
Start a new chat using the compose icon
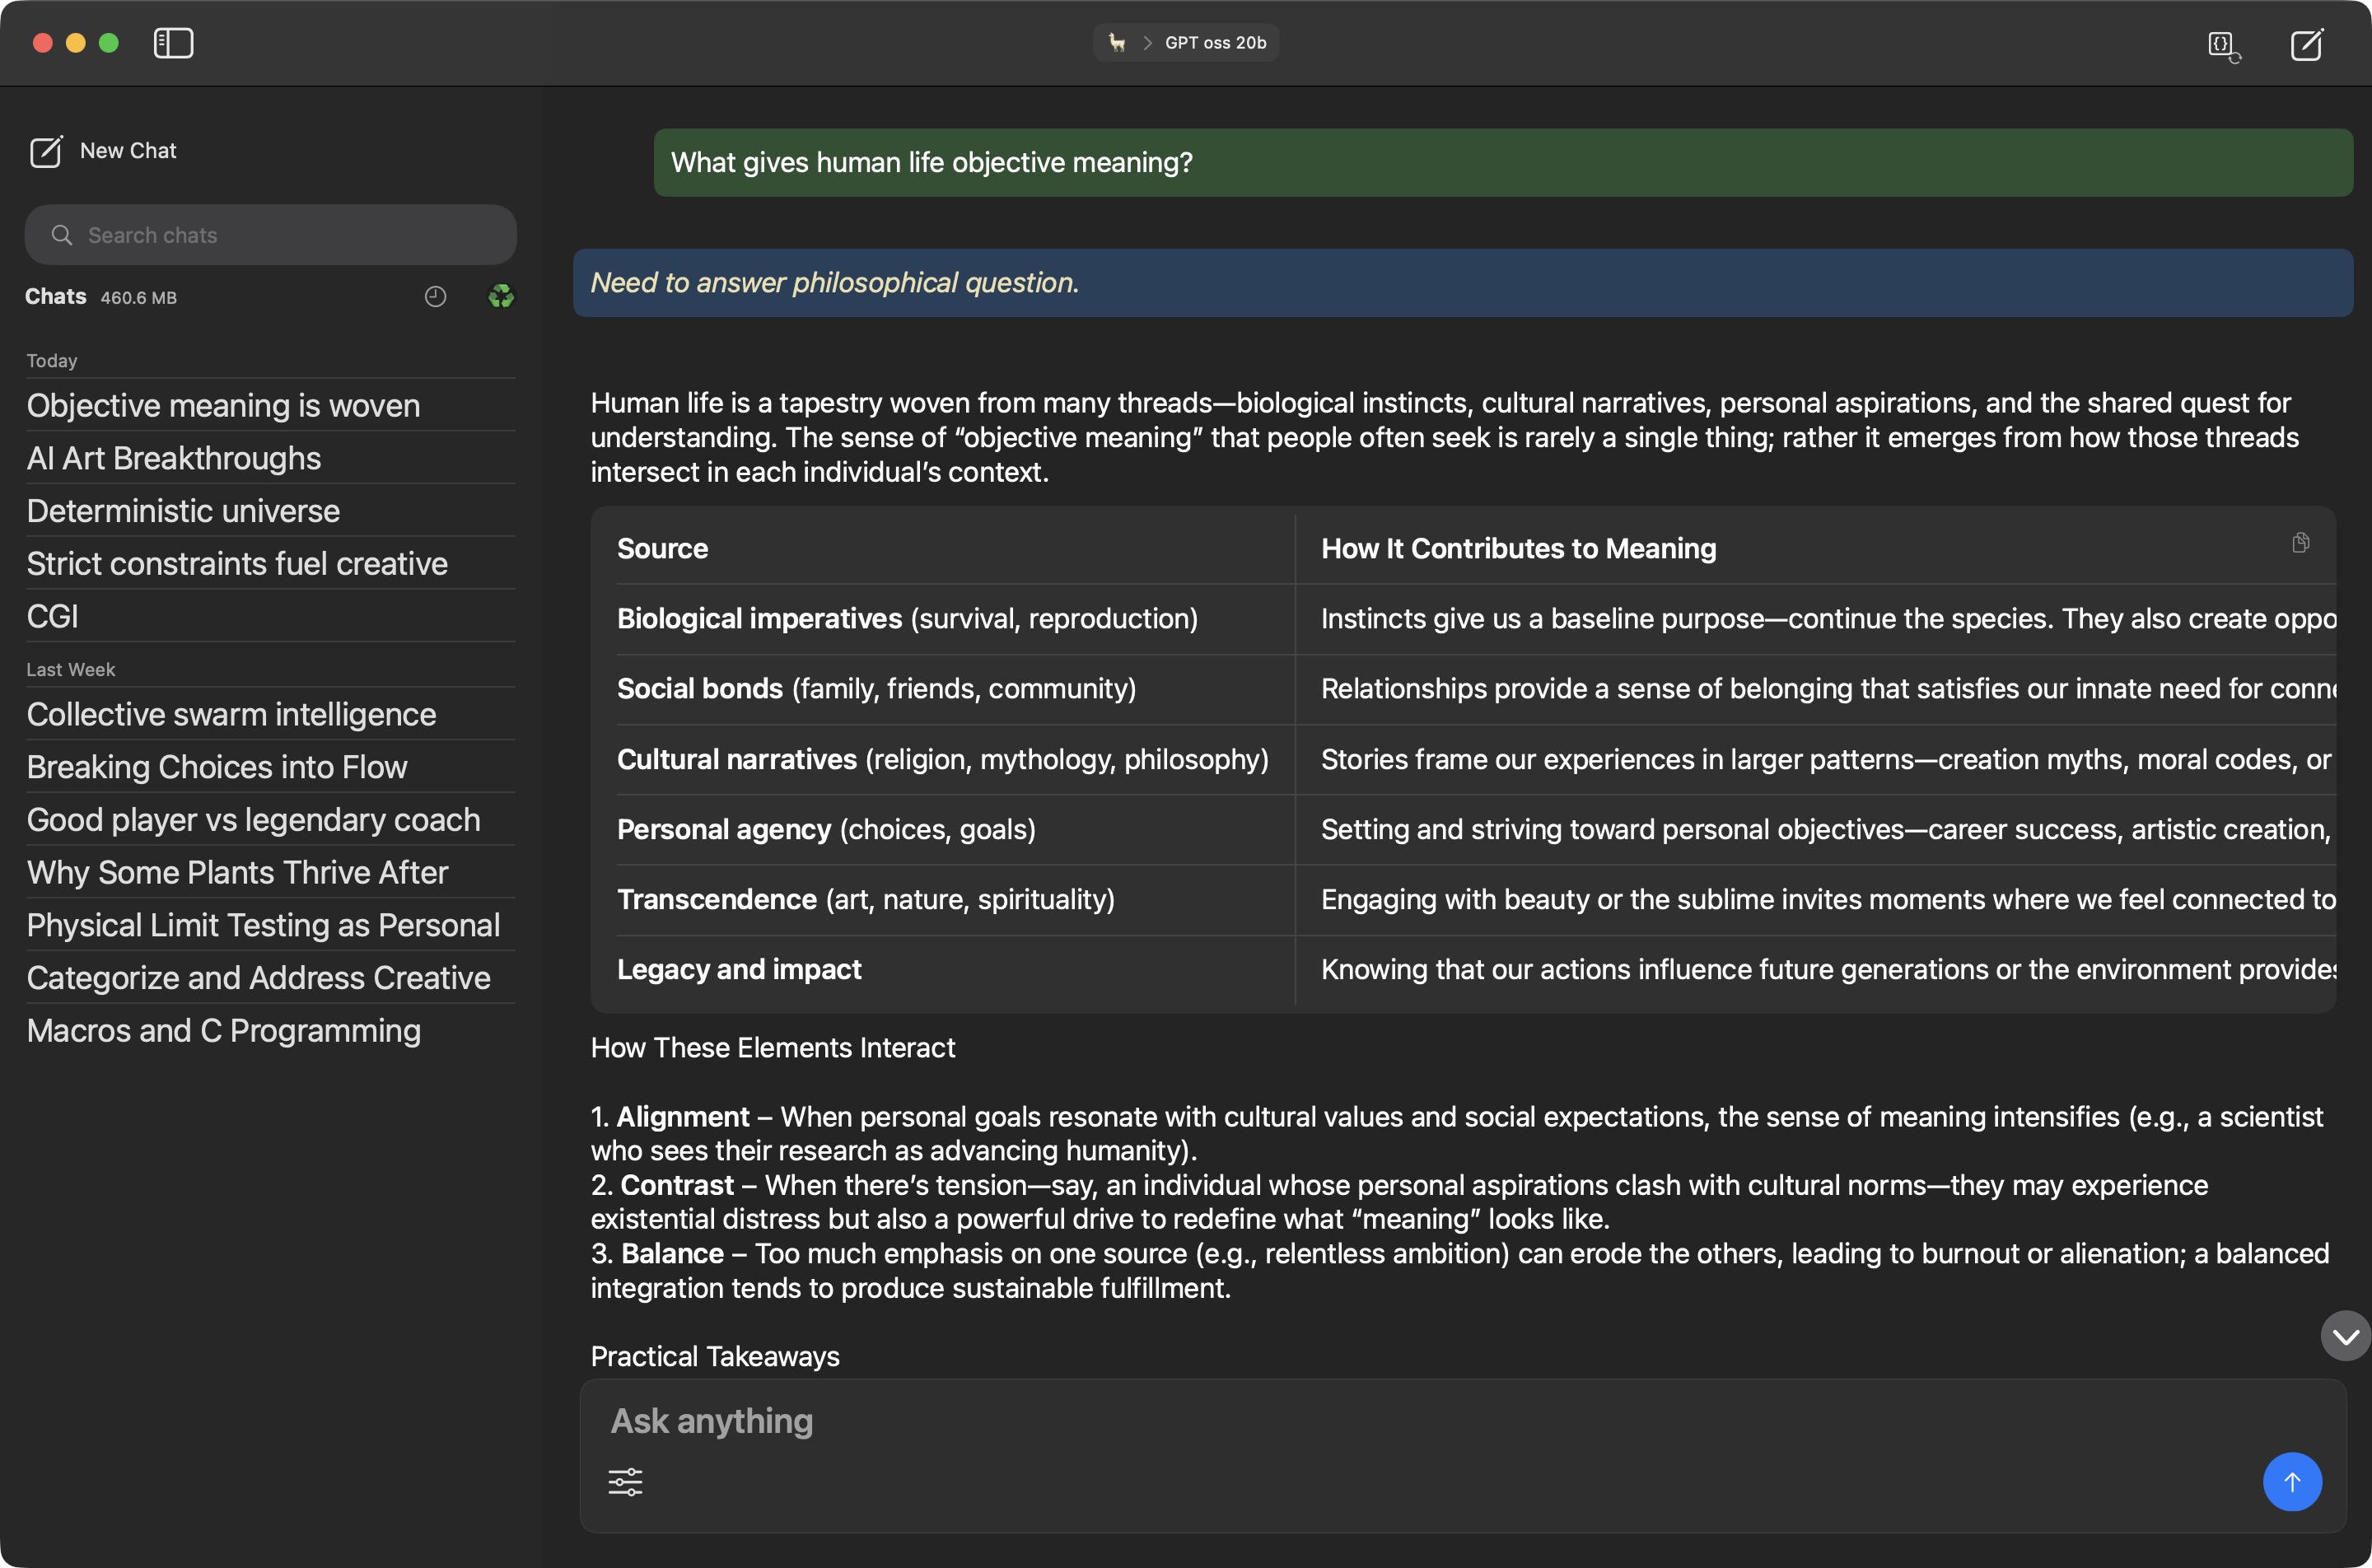(x=2306, y=45)
